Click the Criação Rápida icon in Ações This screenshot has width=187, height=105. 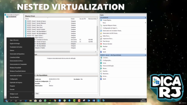click(x=101, y=20)
